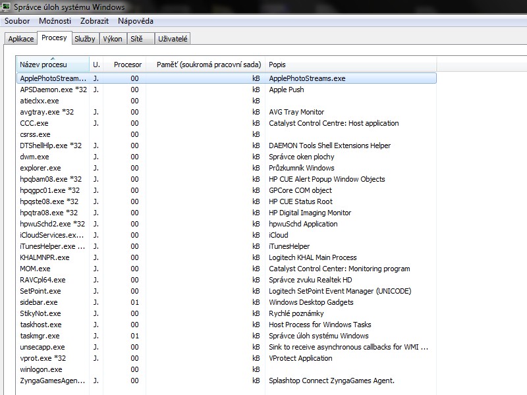Switch to the Sítě tab
Screen dimensions: 527x395
pos(140,39)
